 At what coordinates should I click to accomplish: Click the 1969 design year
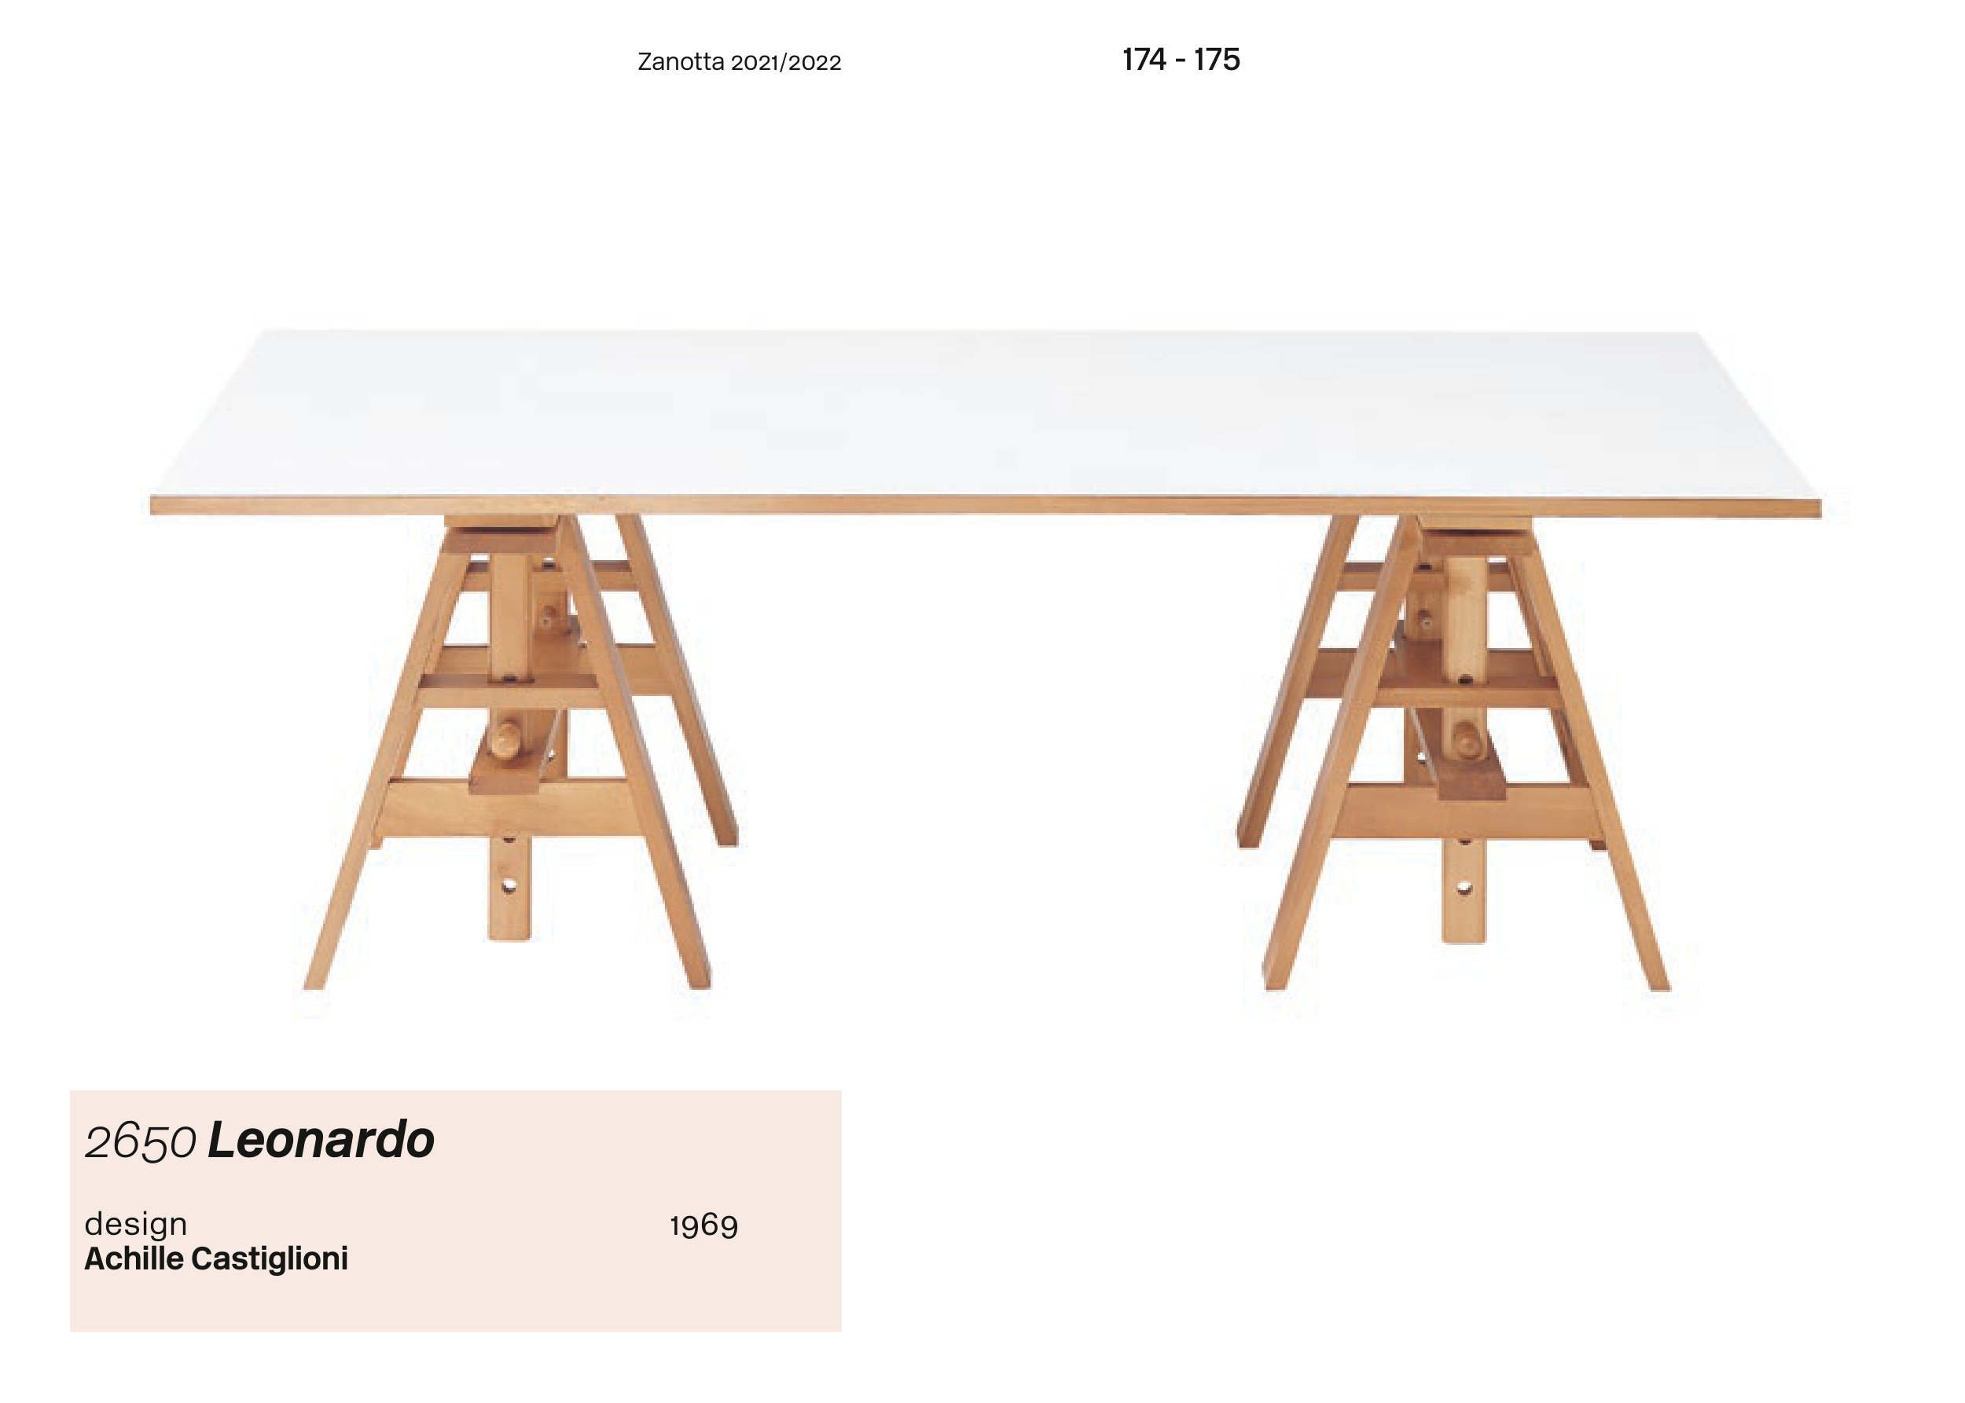click(x=703, y=1226)
